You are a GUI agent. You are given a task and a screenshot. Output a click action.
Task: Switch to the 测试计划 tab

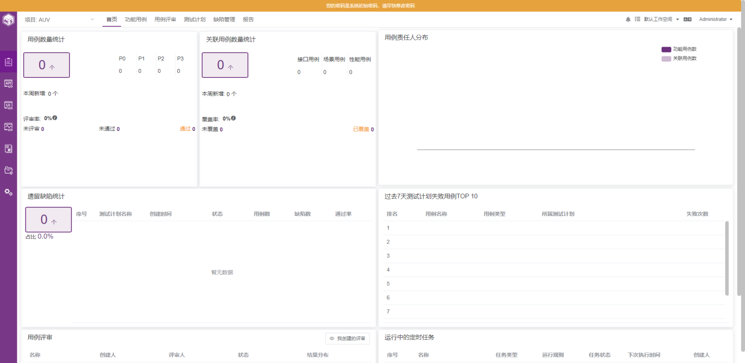click(x=195, y=19)
